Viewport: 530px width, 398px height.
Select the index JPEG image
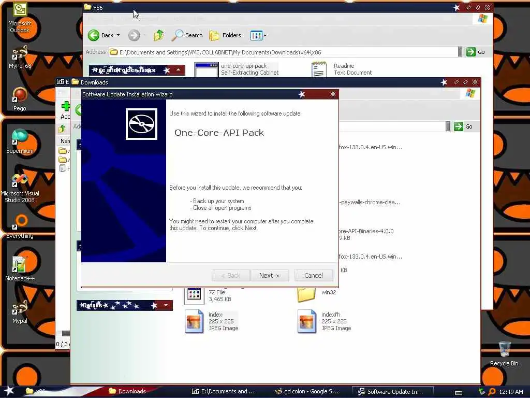212,321
